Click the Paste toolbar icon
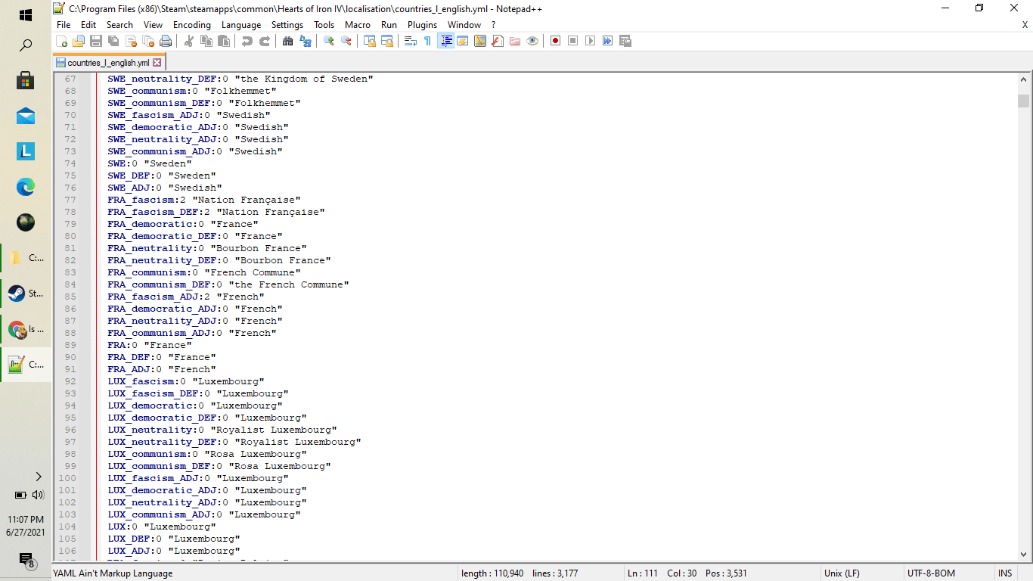Image resolution: width=1033 pixels, height=581 pixels. pyautogui.click(x=224, y=41)
